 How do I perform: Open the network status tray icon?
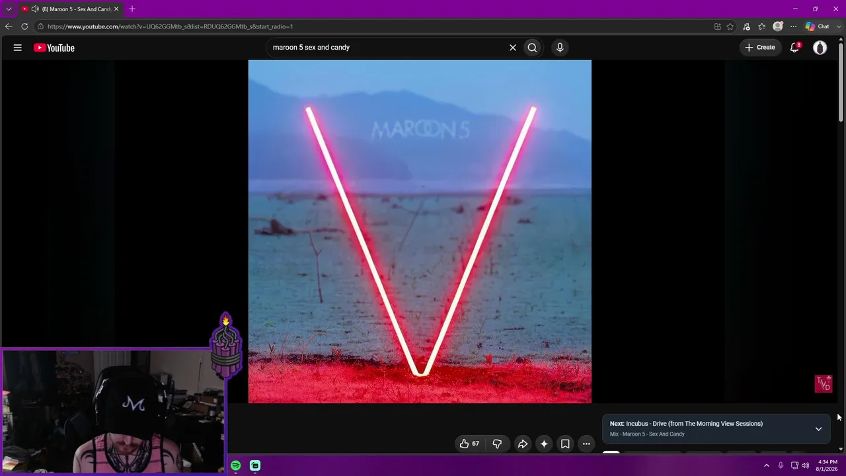pos(794,465)
